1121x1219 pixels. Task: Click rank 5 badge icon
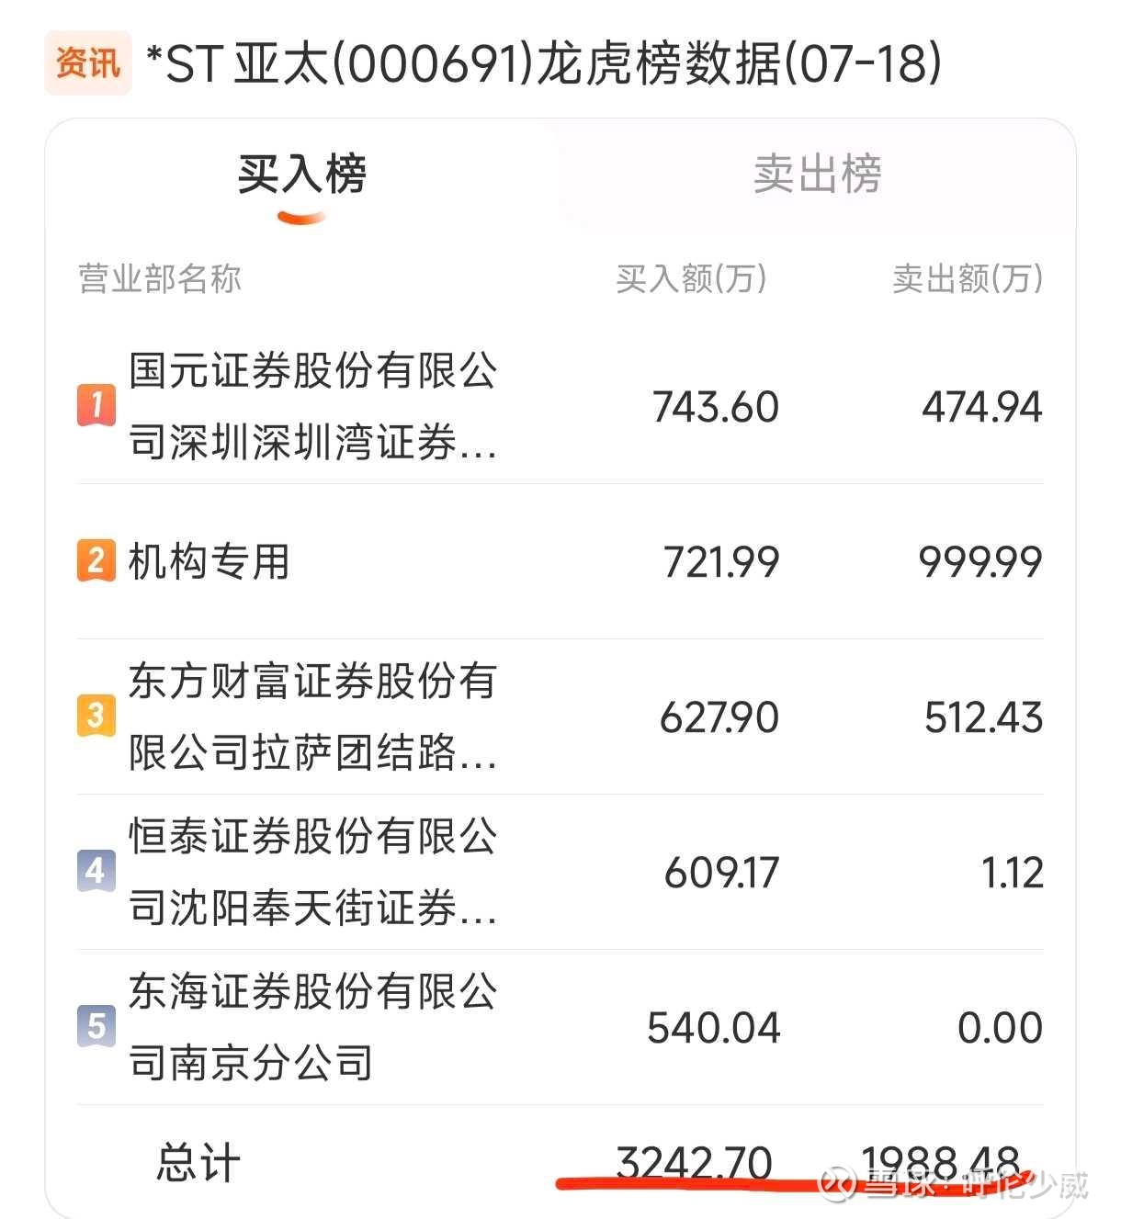tap(96, 1026)
